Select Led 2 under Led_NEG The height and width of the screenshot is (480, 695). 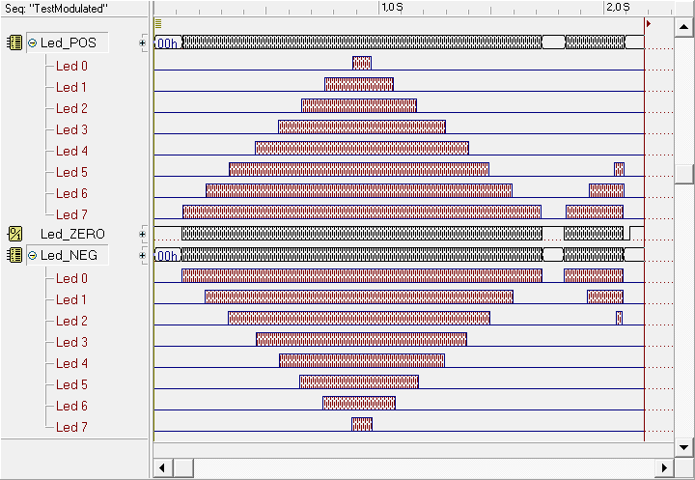point(71,322)
